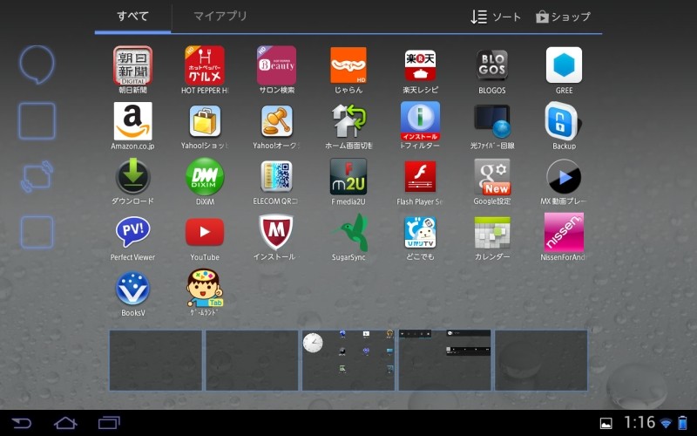Open the どこでも TV app
The height and width of the screenshot is (436, 697).
tap(420, 232)
